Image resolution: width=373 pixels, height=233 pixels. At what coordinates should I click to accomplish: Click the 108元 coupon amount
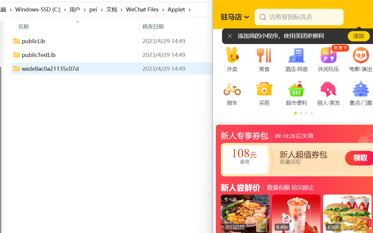pos(244,153)
